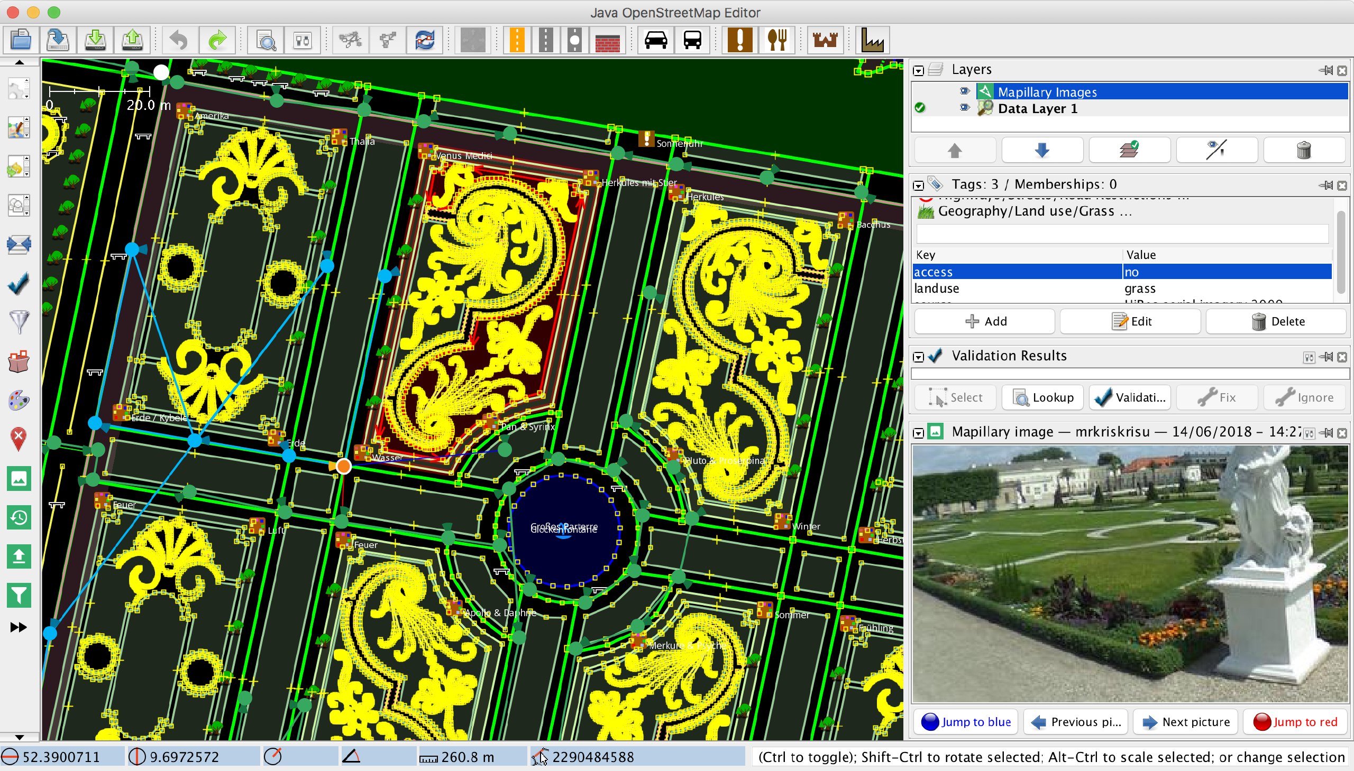Click Delete tag button

[1276, 321]
